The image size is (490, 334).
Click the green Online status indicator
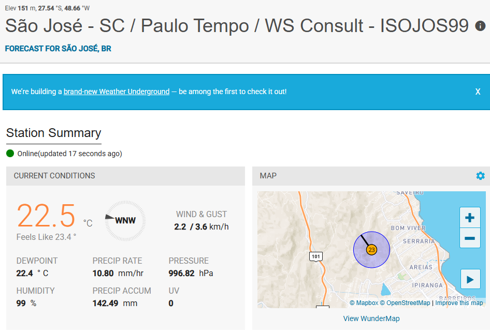(10, 154)
